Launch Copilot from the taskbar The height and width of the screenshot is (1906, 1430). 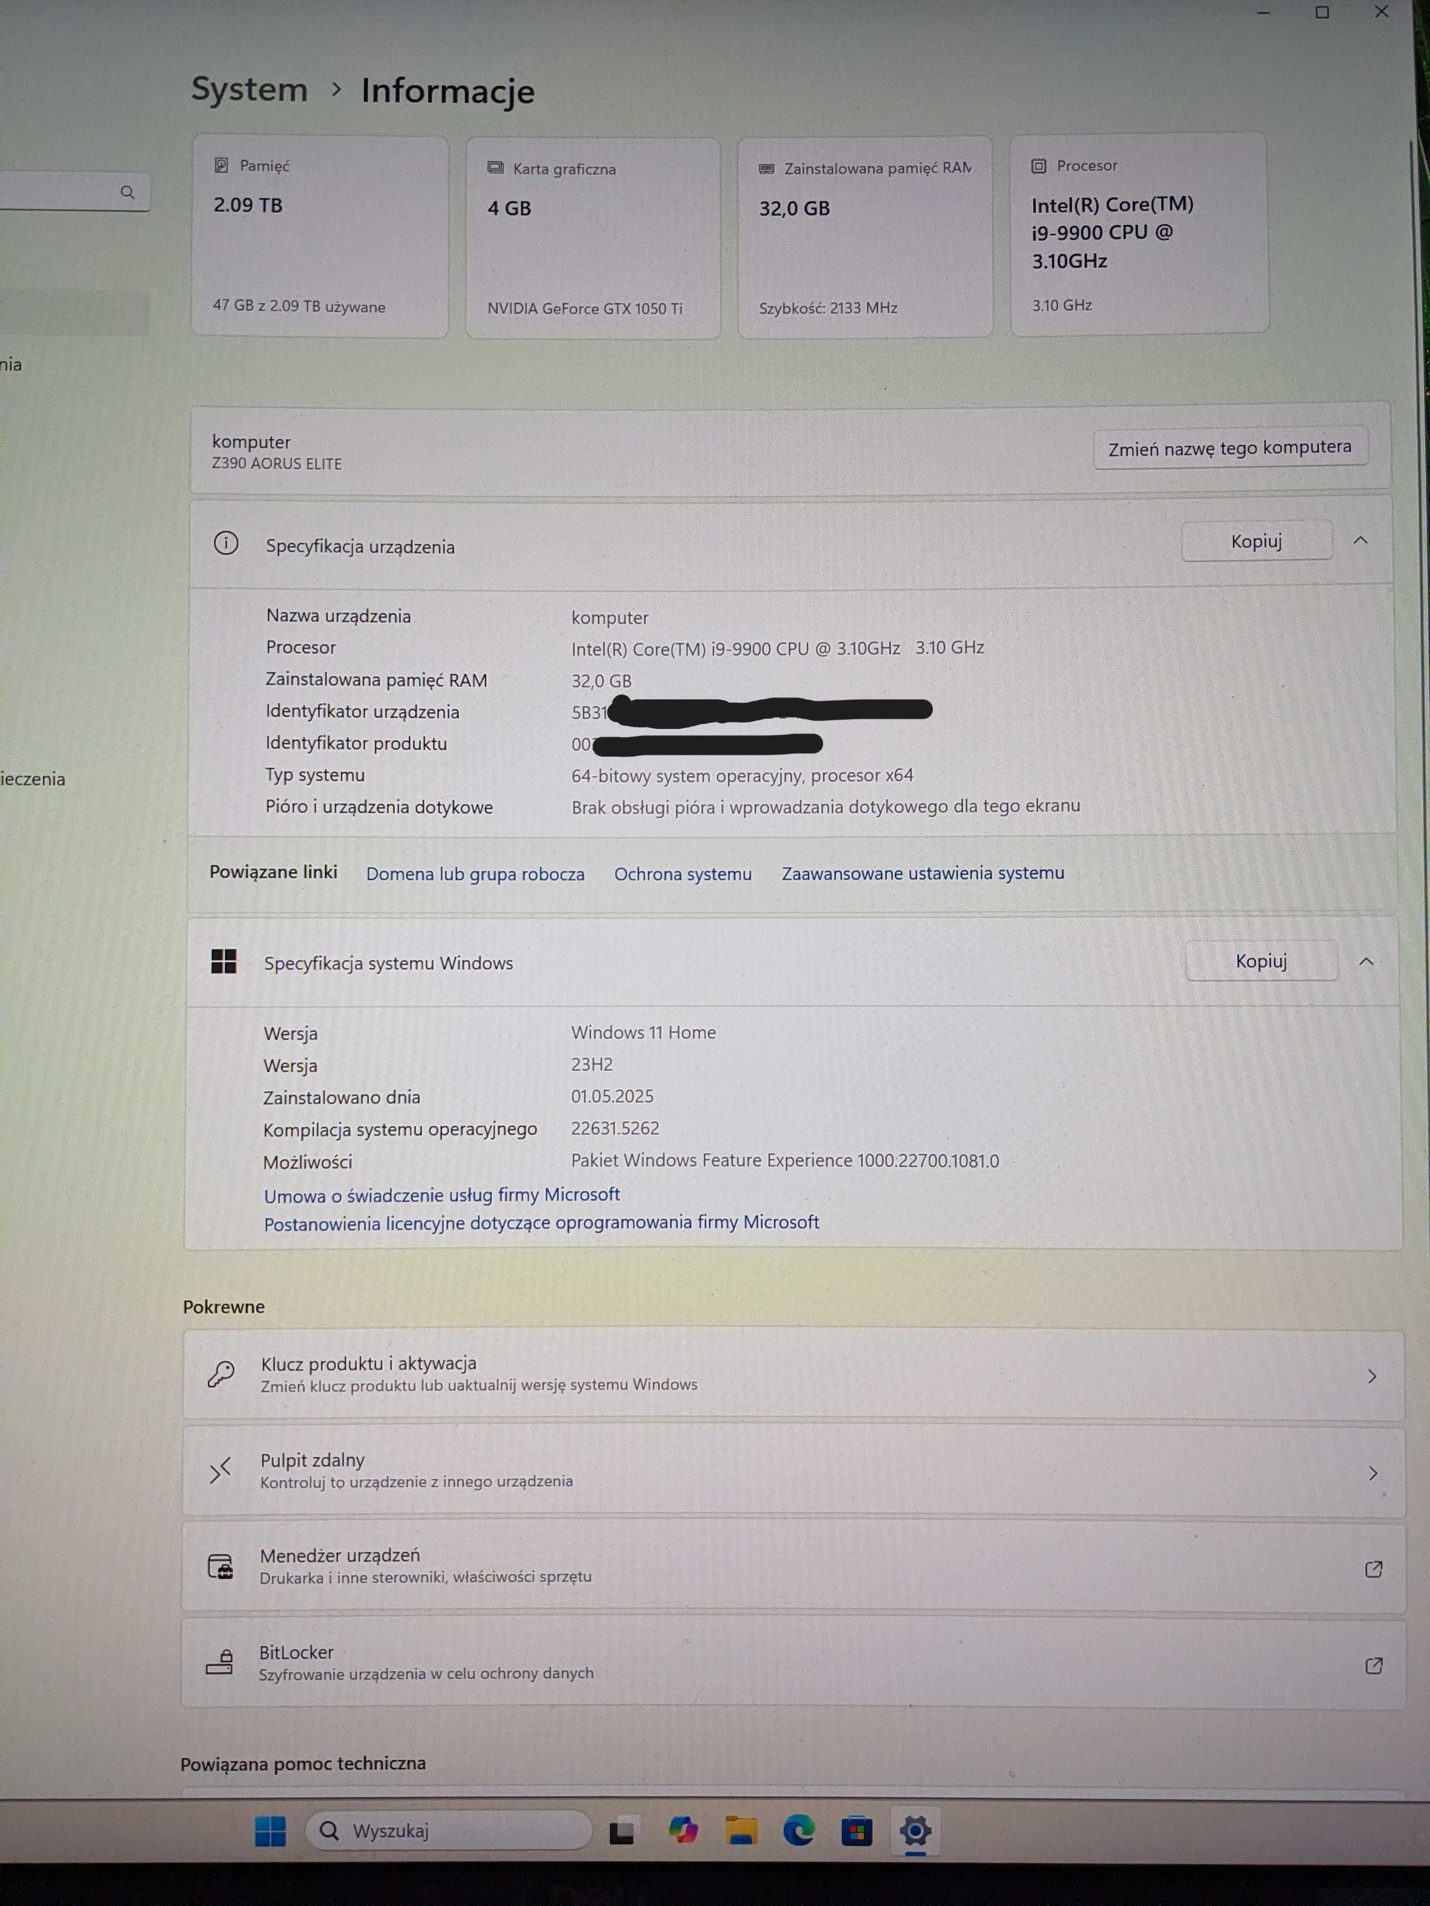[x=683, y=1830]
